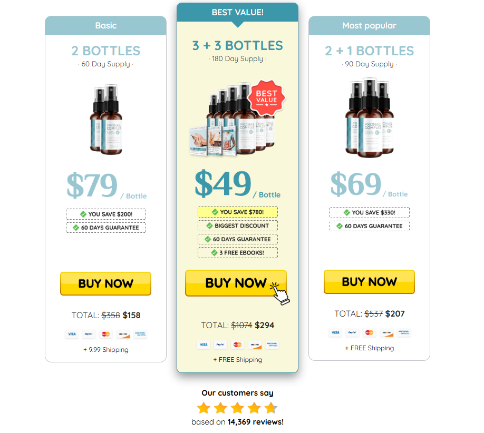The height and width of the screenshot is (433, 484).
Task: Click the green checkmark beside You Save $780
Action: (215, 212)
